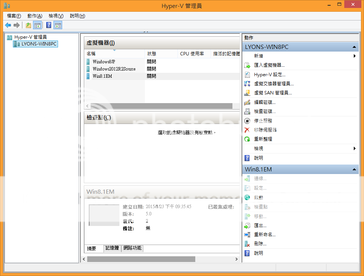The image size is (364, 276).
Task: Click the 停止服務 stop service icon
Action: click(247, 121)
